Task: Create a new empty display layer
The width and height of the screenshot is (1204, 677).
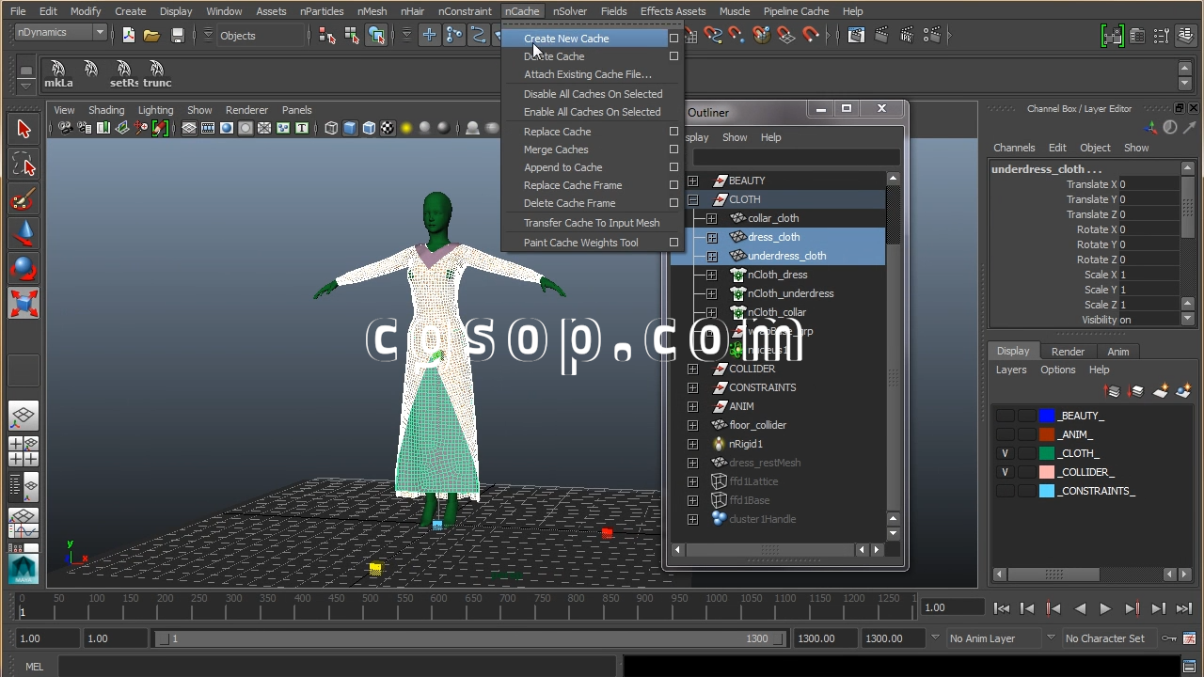Action: click(x=1161, y=391)
